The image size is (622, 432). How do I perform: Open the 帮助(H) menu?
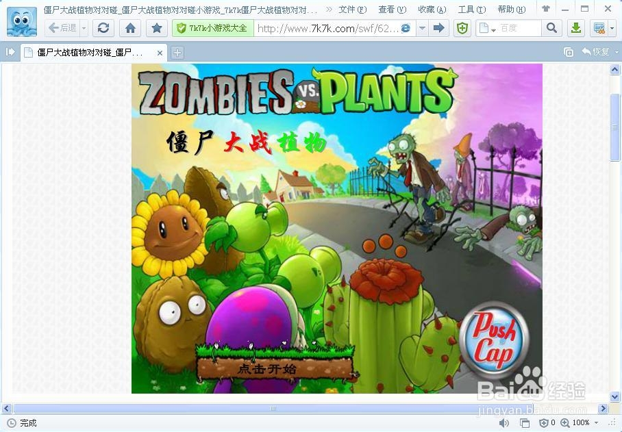[x=511, y=9]
